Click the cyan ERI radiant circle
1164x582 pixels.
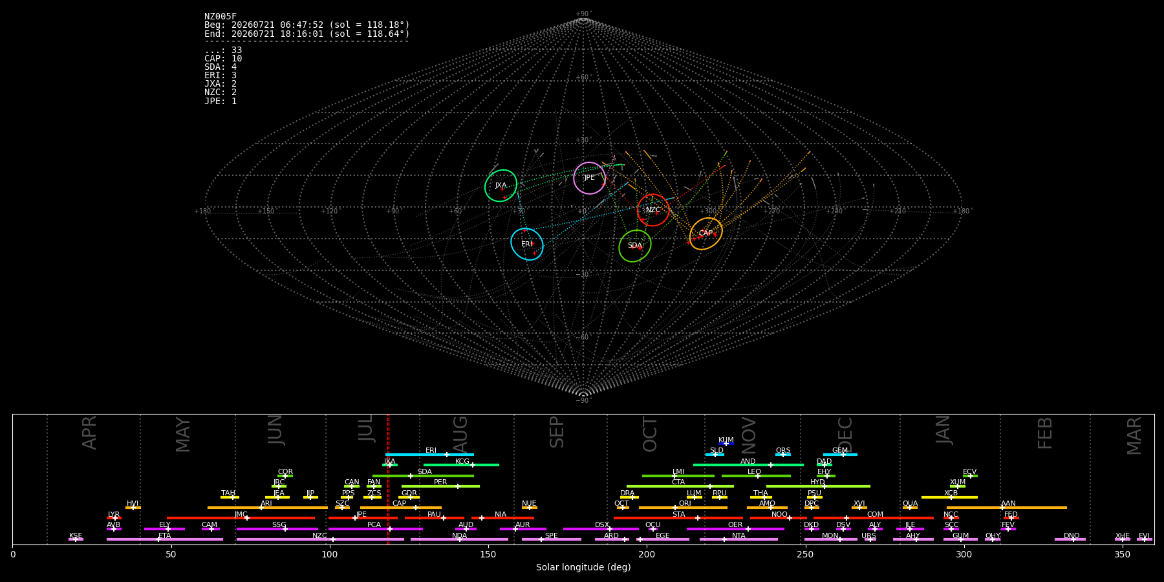point(527,244)
